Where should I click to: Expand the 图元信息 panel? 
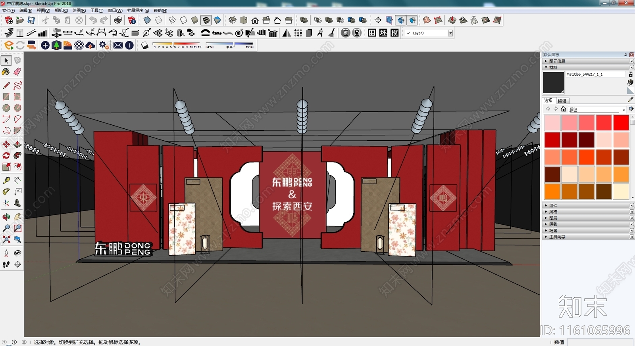[x=588, y=61]
